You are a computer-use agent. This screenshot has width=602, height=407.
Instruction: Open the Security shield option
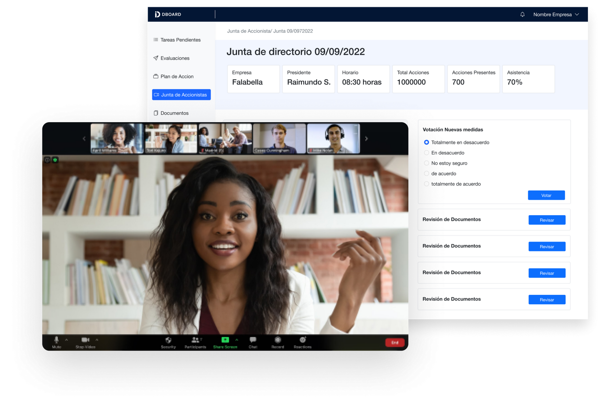click(x=168, y=340)
